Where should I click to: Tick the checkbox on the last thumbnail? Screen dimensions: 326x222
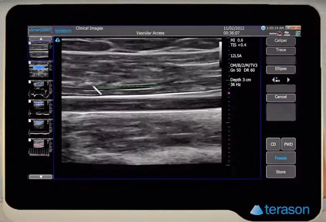click(x=30, y=141)
